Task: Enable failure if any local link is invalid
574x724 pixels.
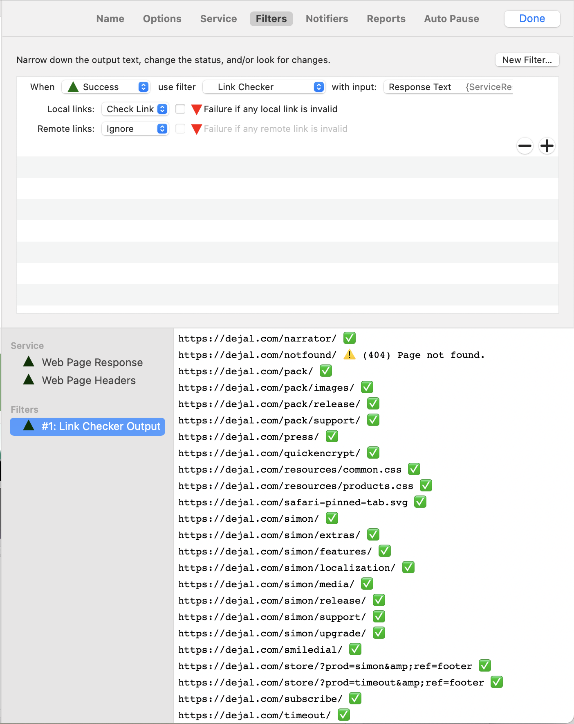Action: (x=180, y=109)
